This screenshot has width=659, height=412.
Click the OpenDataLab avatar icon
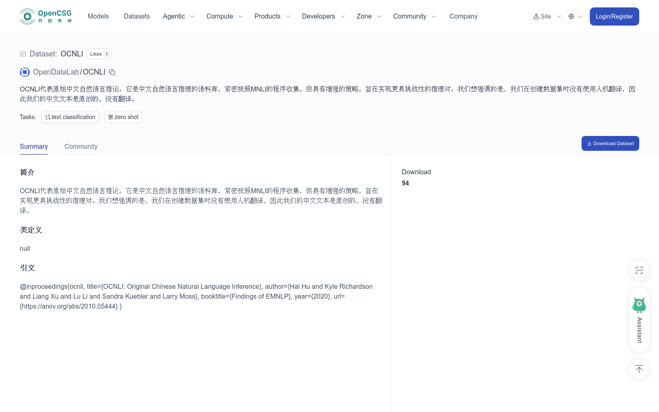pyautogui.click(x=25, y=72)
